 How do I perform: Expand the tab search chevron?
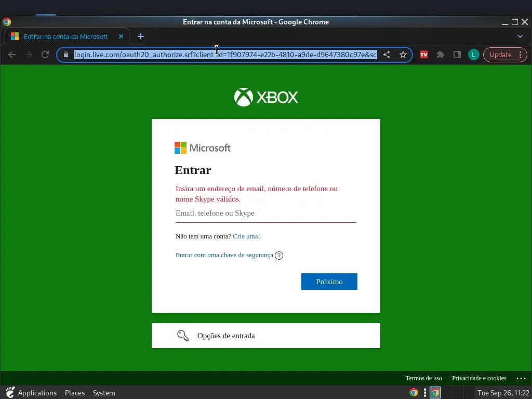tap(520, 36)
